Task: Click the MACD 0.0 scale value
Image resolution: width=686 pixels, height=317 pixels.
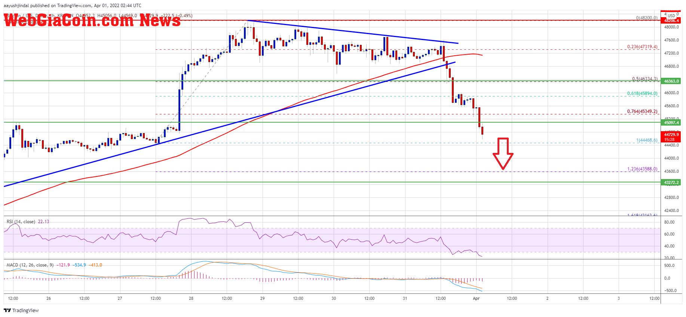Action: 667,278
